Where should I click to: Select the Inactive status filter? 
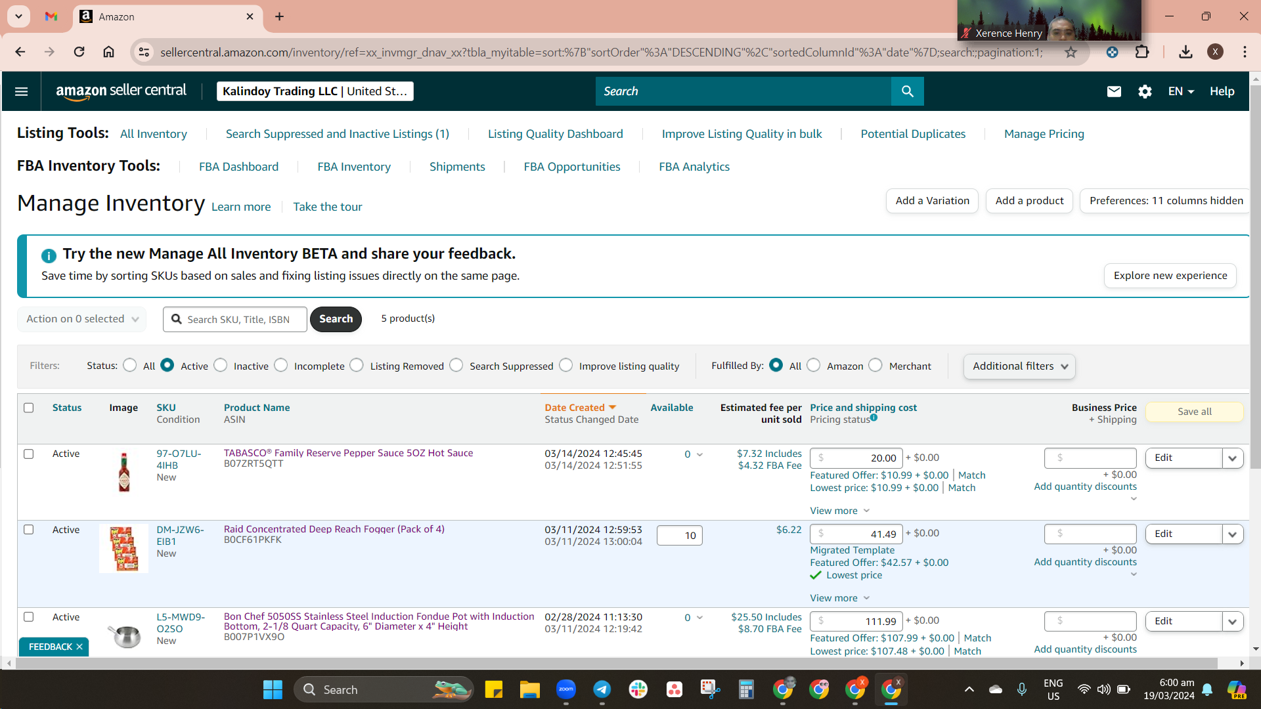(221, 365)
